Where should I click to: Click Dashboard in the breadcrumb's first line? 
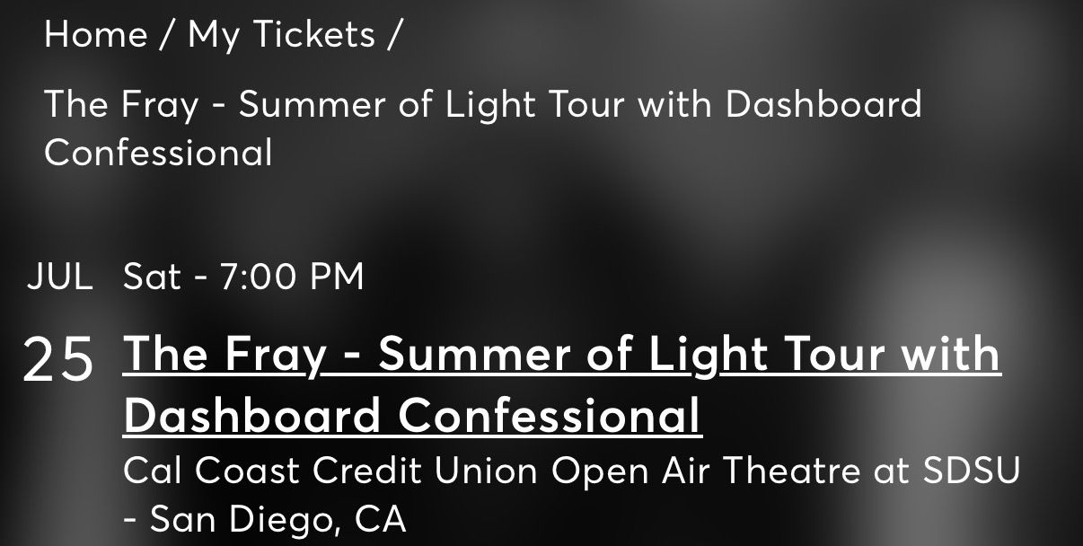823,106
